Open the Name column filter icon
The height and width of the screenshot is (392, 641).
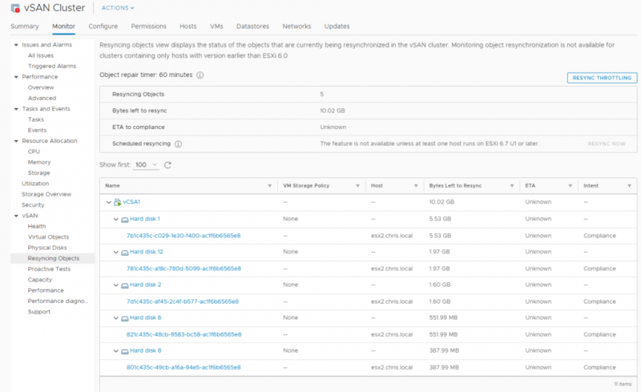coord(270,186)
